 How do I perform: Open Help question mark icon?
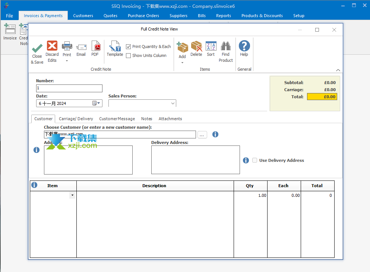244,47
